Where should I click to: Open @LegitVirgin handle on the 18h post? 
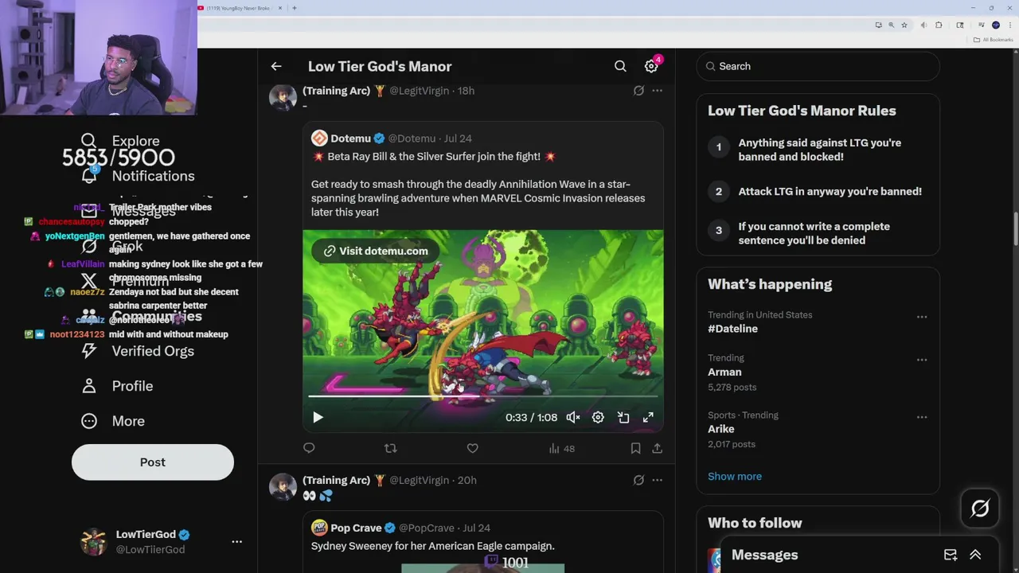[x=419, y=91]
